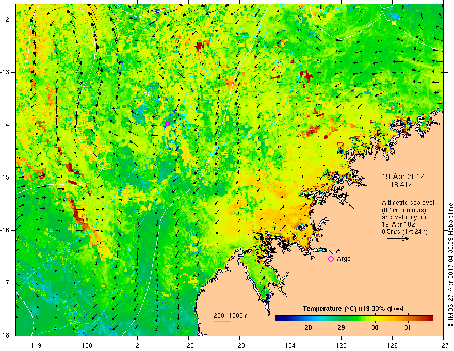The width and height of the screenshot is (454, 351).
Task: Click the magenta Argo legend circle
Action: [331, 259]
